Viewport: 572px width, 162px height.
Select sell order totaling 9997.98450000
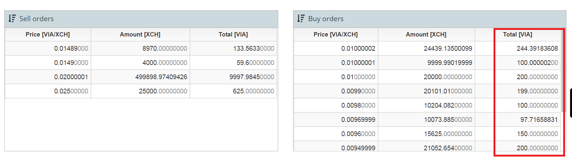tap(141, 77)
